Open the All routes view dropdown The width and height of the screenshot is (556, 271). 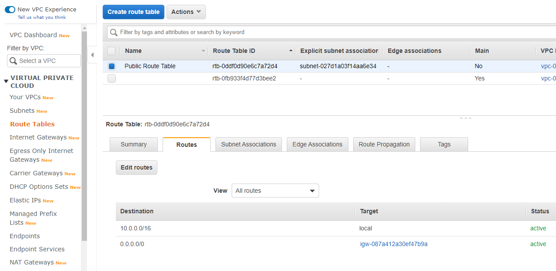point(275,191)
